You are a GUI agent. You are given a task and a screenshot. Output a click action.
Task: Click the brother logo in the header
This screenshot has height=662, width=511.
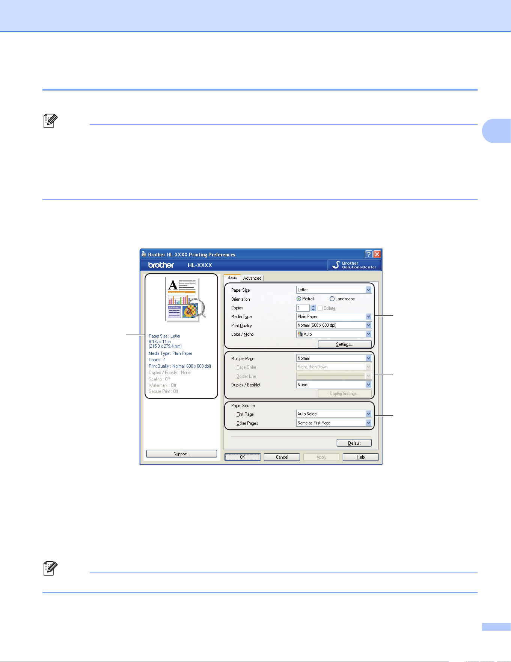pos(161,265)
